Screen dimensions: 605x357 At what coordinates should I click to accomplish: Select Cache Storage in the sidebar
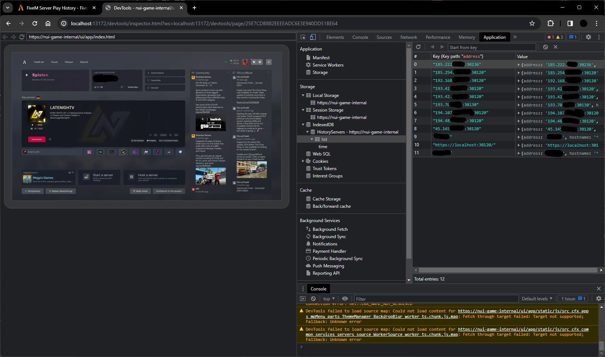[x=326, y=199]
